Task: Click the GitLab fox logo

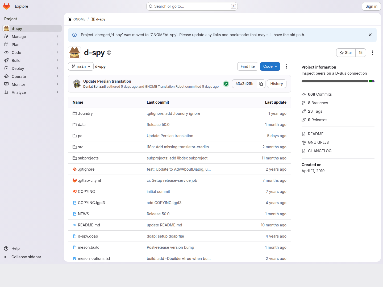Action: (x=7, y=6)
